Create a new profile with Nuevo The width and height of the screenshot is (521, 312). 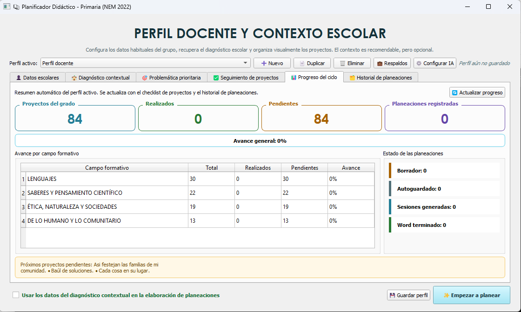click(272, 63)
